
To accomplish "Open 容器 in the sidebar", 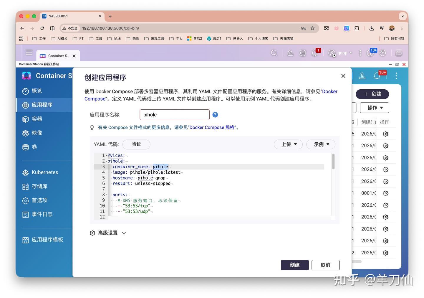I will (x=44, y=119).
